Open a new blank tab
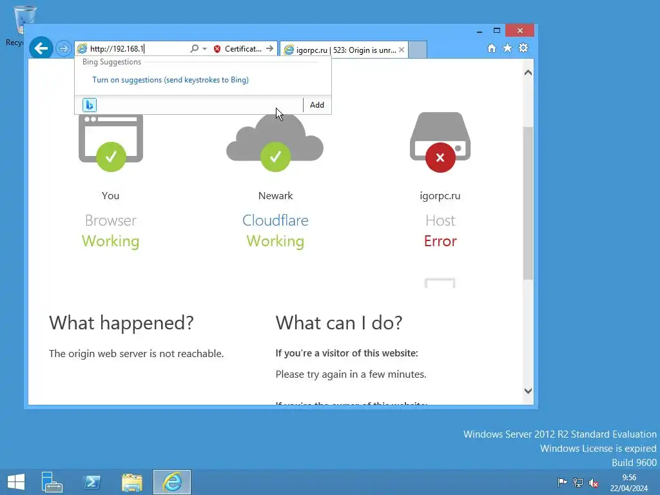Viewport: 660px width, 495px height. (418, 50)
